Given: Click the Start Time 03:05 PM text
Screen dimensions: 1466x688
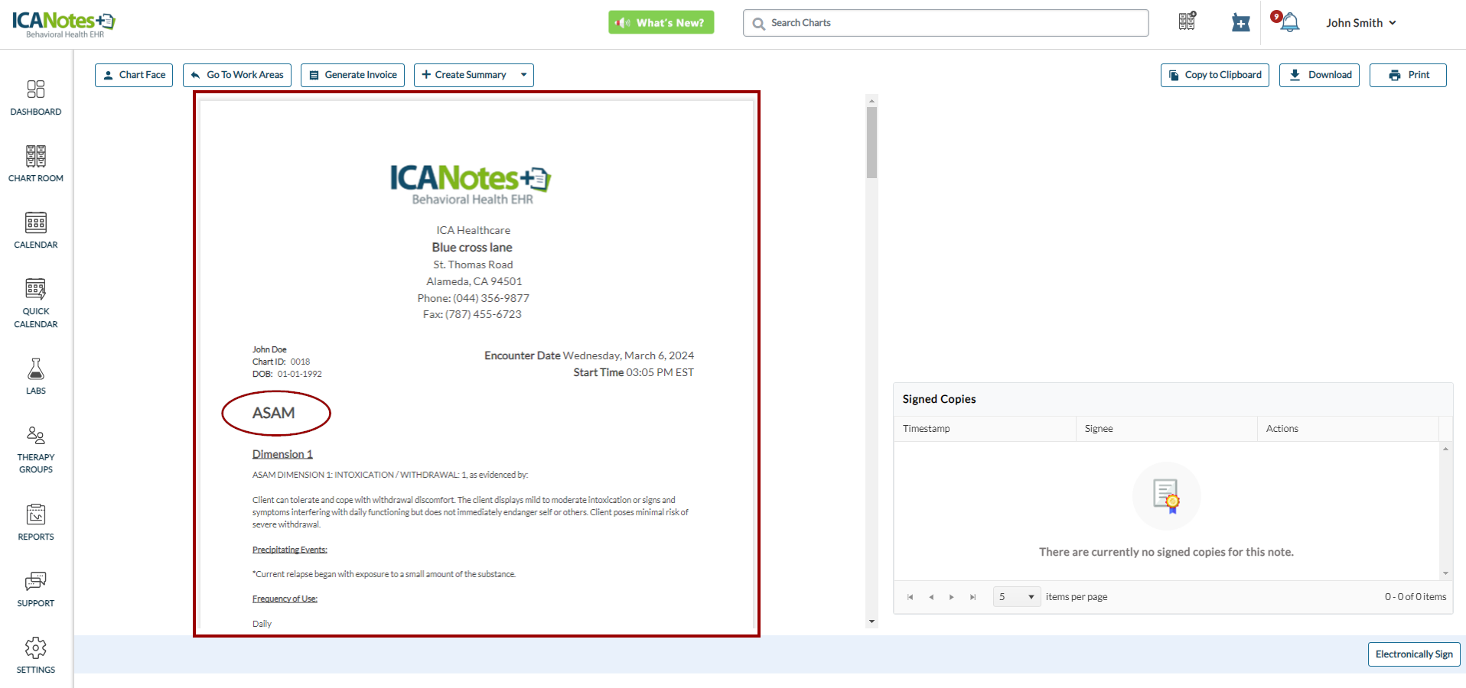Looking at the screenshot, I should 634,372.
